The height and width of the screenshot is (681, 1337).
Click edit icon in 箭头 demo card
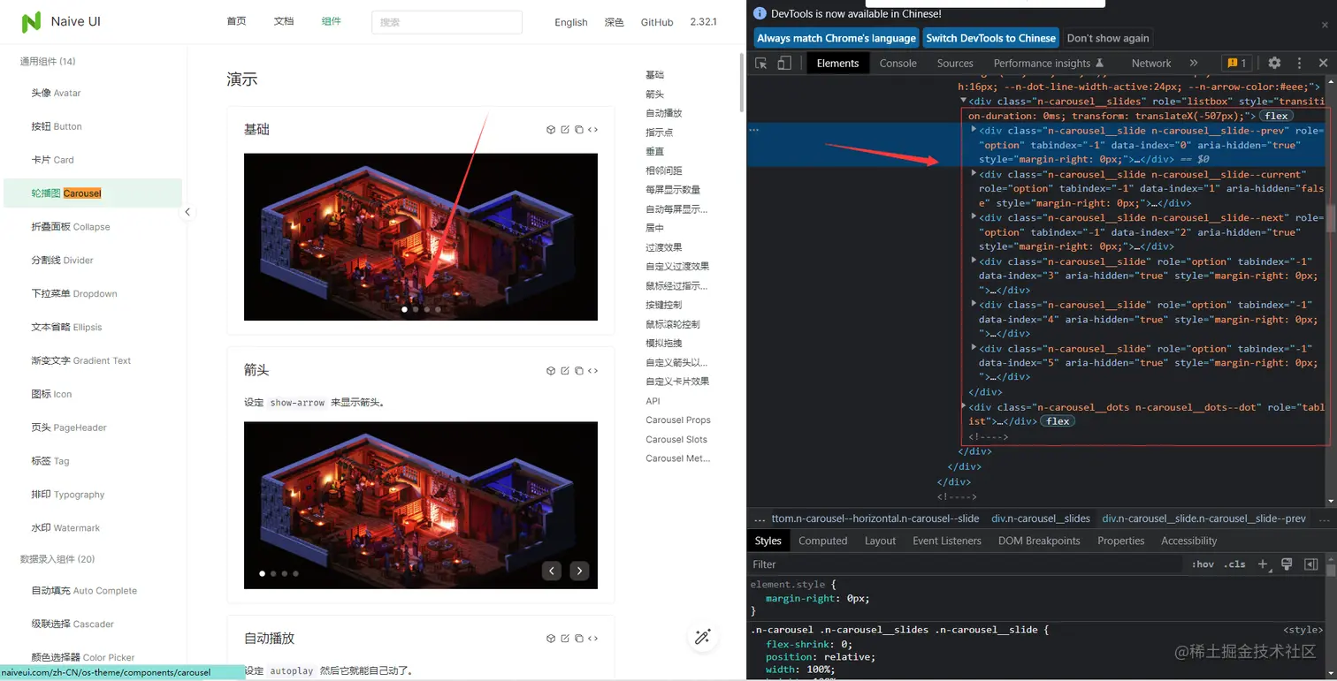(x=565, y=371)
